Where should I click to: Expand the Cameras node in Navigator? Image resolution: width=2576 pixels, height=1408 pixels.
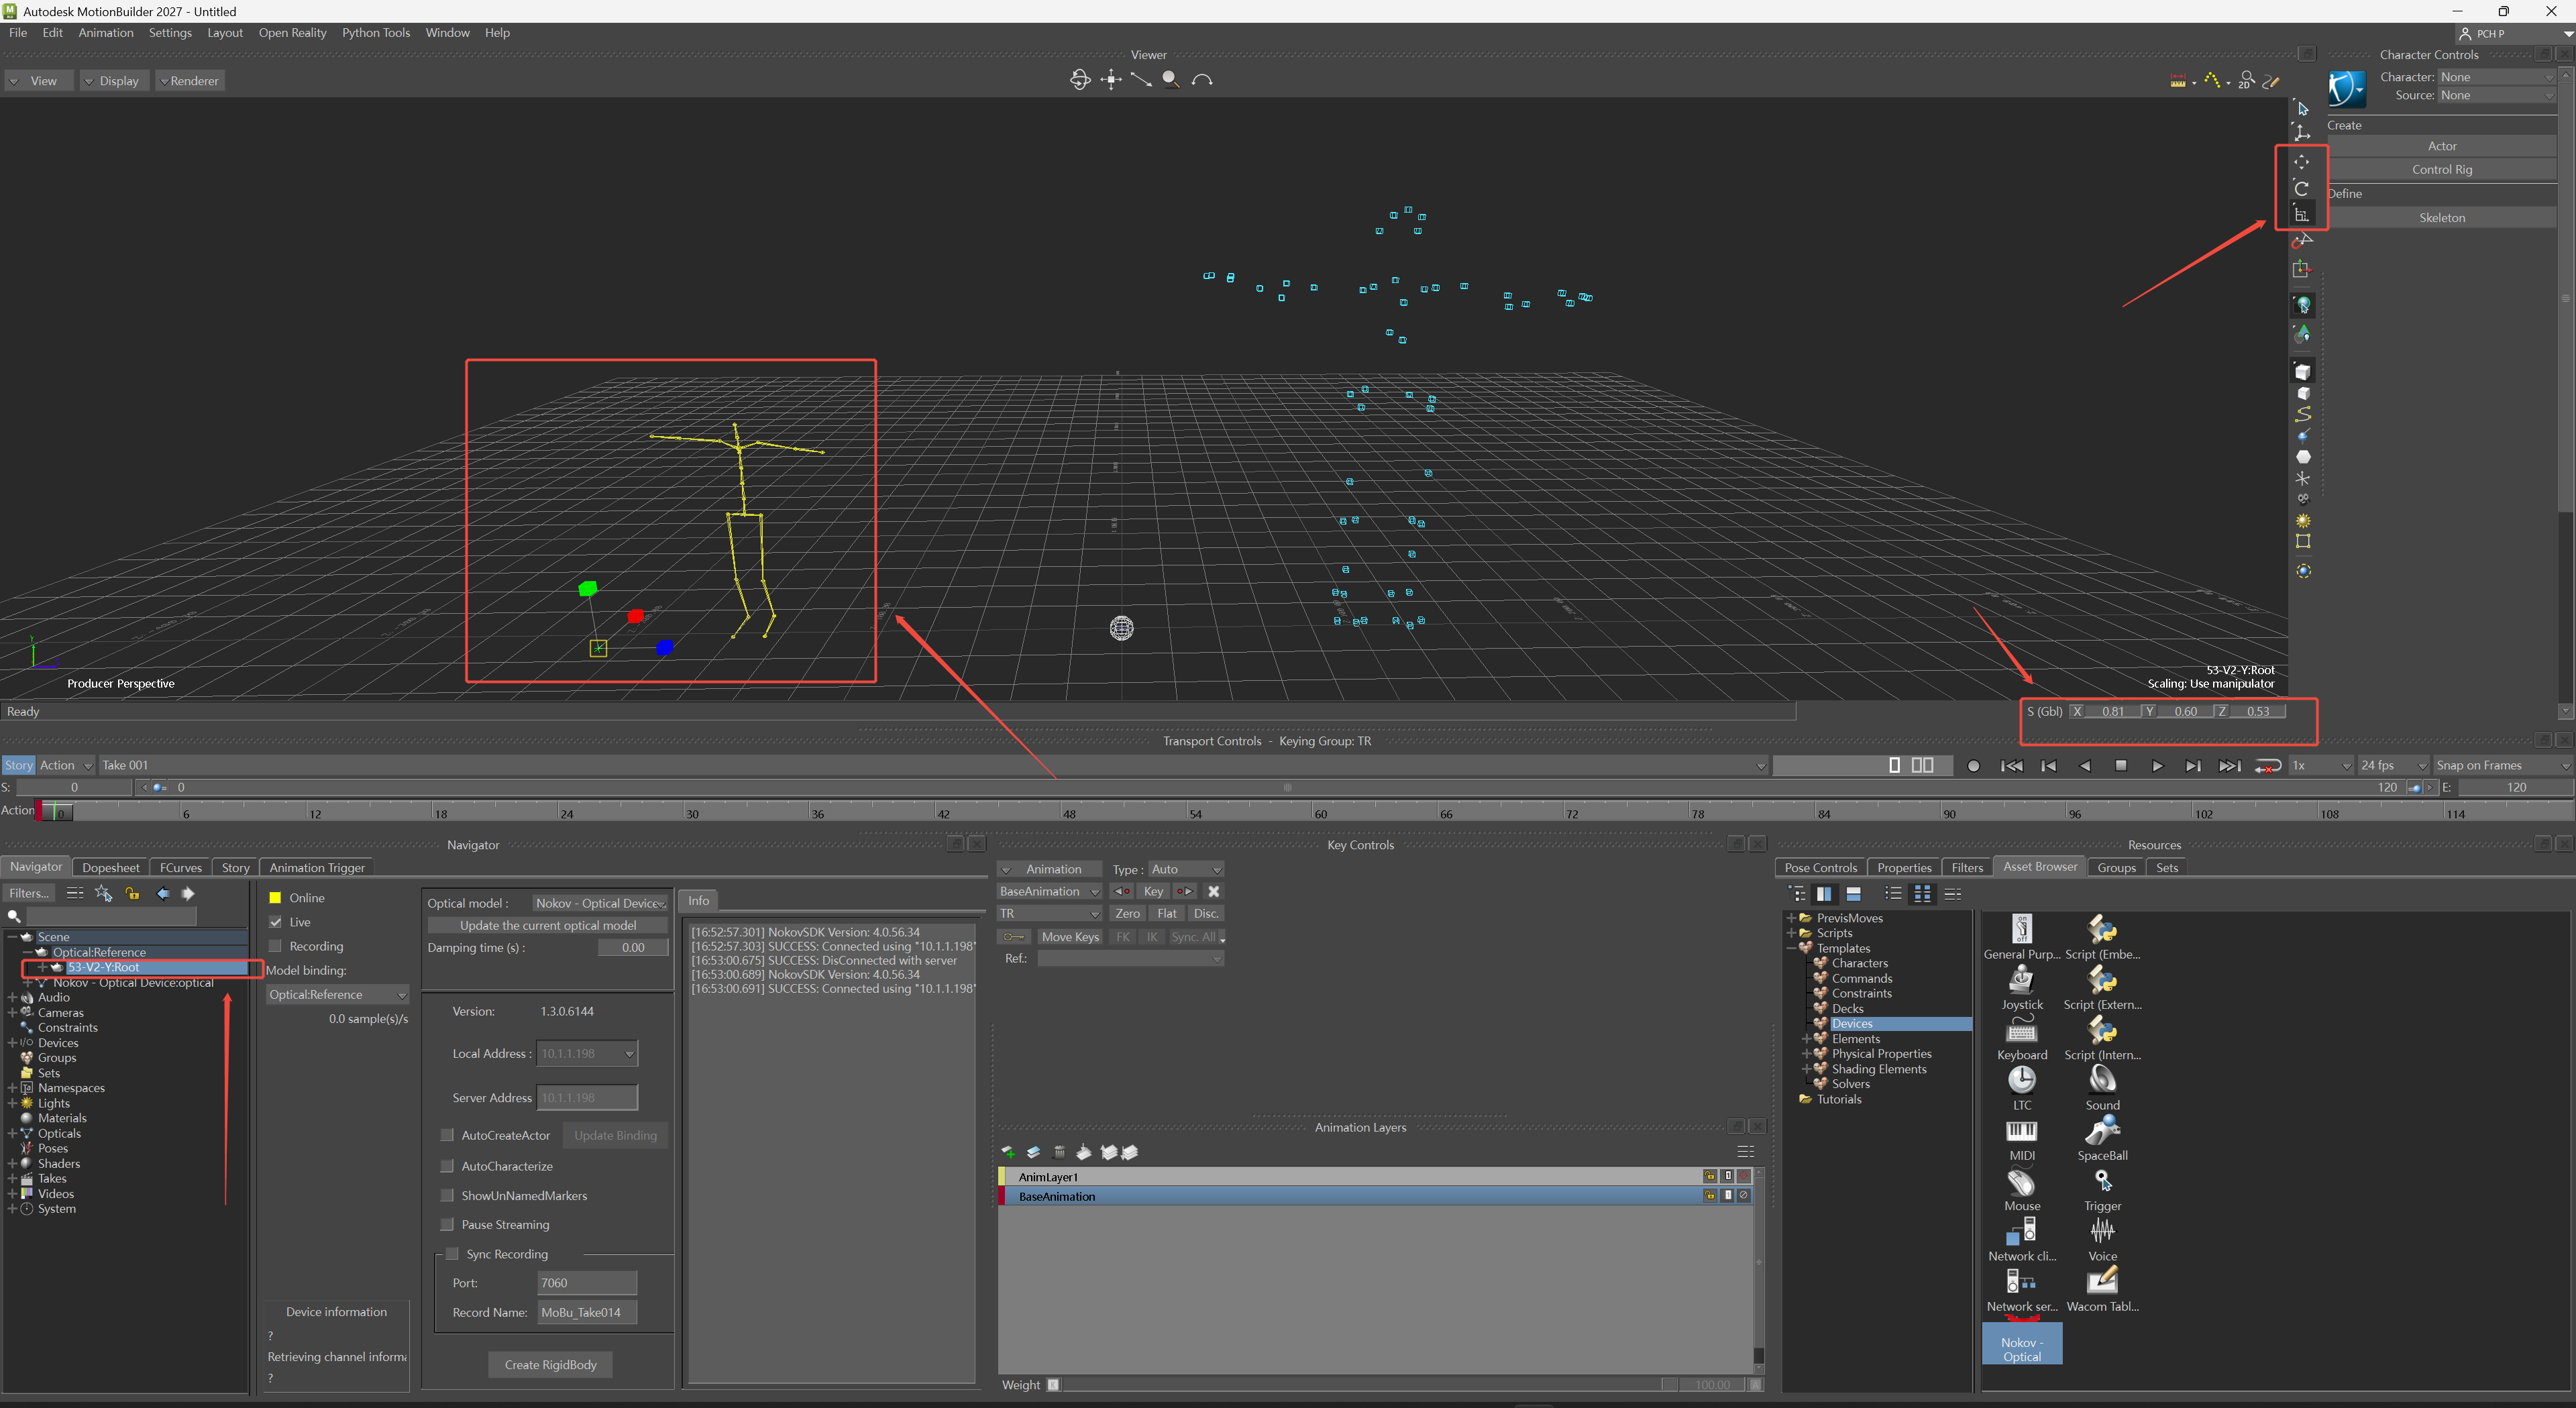pos(12,1013)
